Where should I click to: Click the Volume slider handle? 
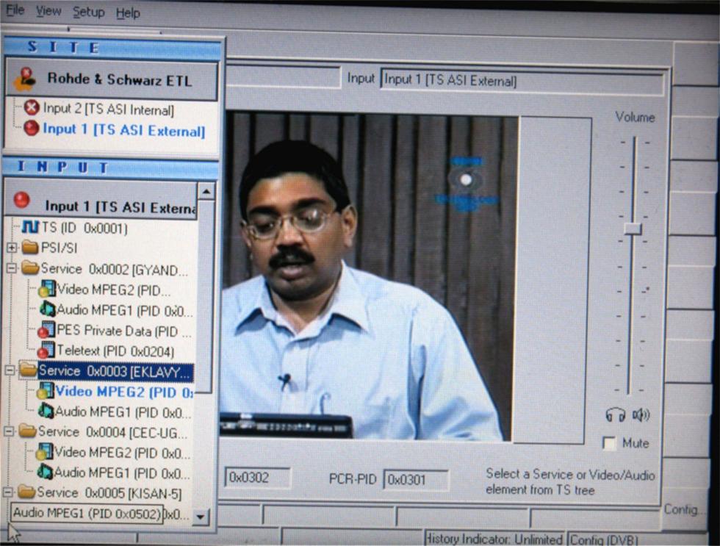633,229
